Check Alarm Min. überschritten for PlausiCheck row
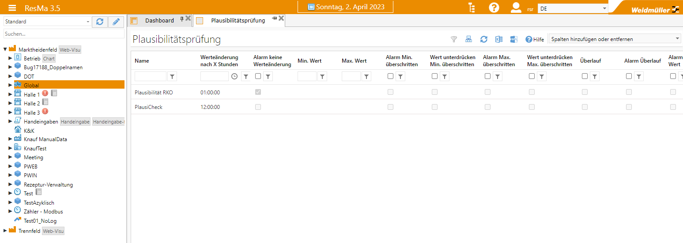 390,107
